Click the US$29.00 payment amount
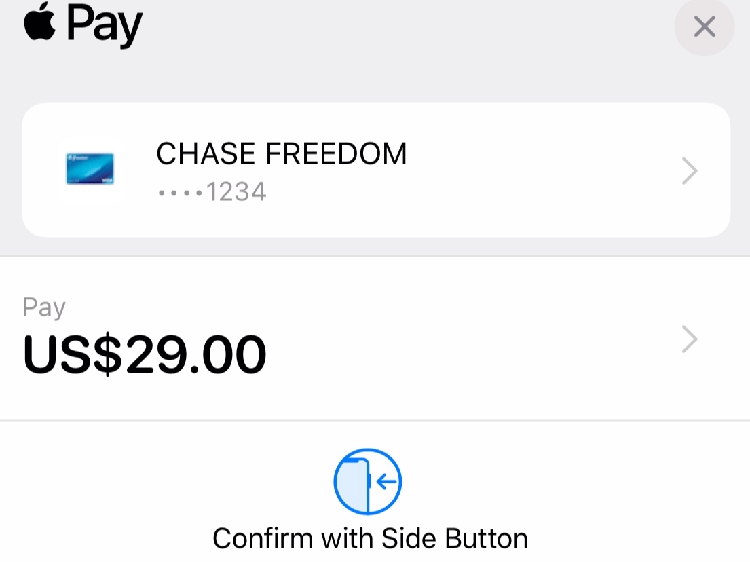The height and width of the screenshot is (562, 750). point(145,355)
